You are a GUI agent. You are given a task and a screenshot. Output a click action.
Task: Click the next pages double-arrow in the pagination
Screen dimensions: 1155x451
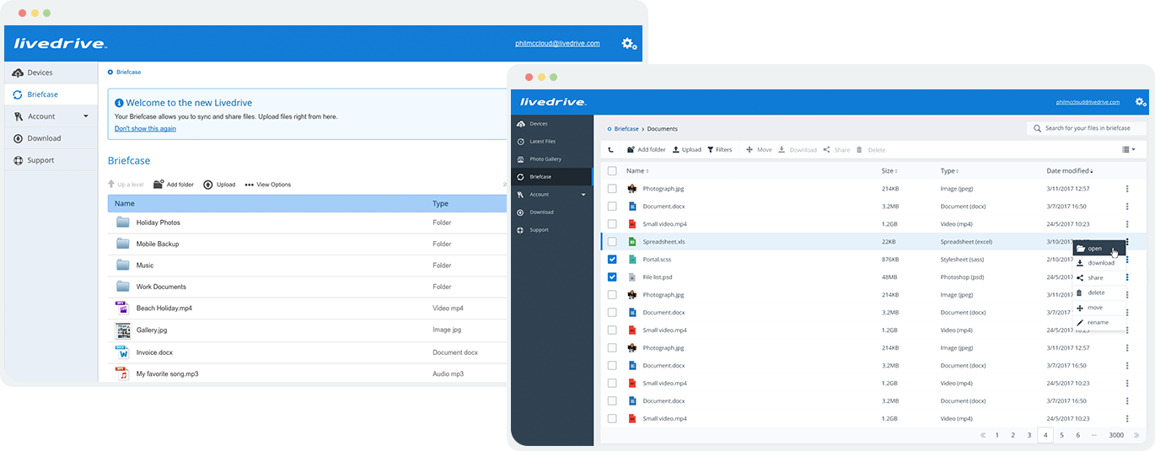click(x=1136, y=435)
